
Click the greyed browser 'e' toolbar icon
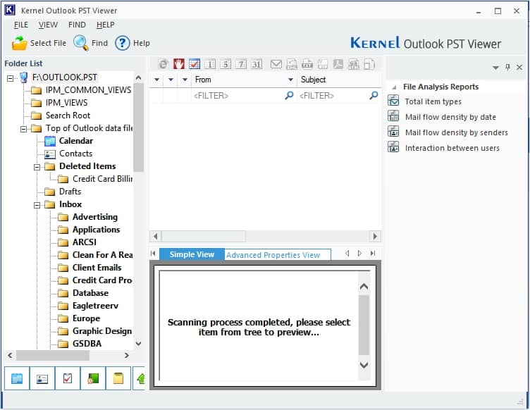164,64
